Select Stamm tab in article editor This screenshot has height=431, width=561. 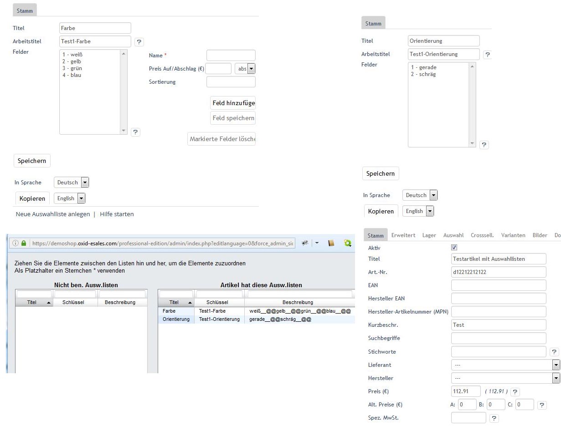tap(376, 235)
